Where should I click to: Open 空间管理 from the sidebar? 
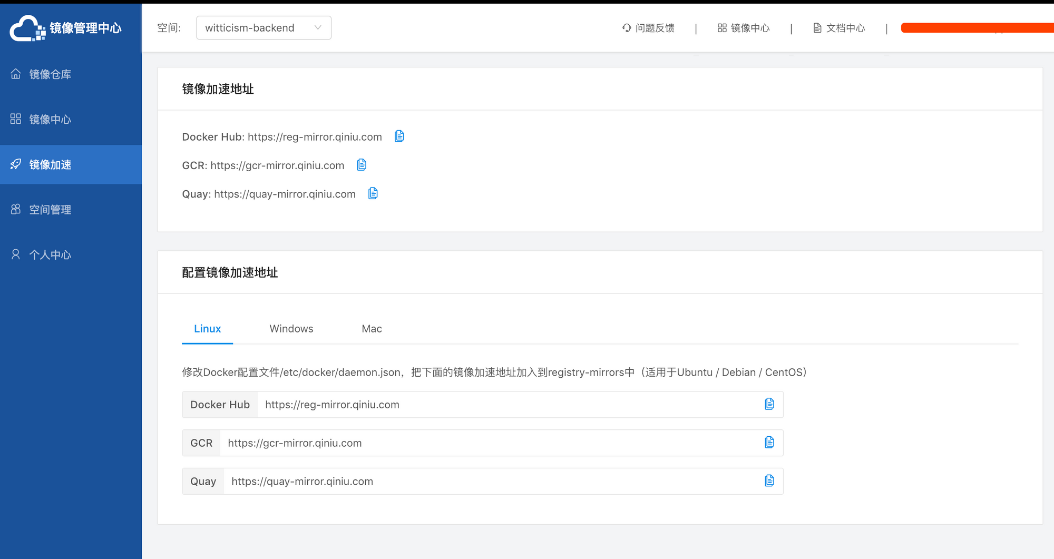[50, 210]
